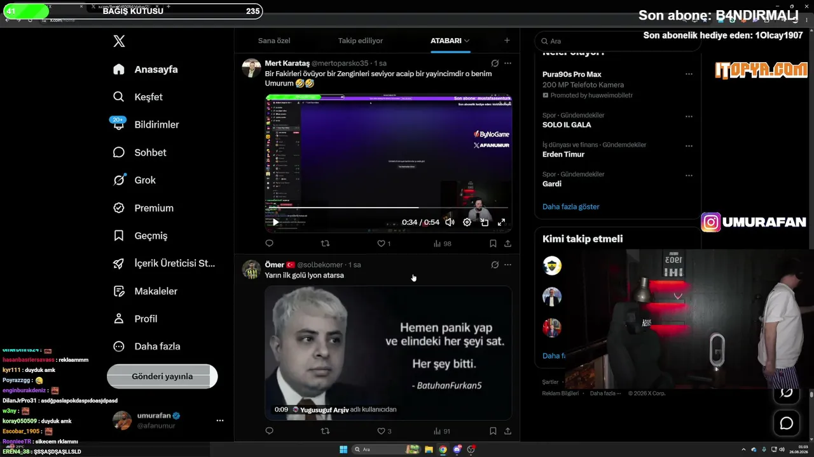Open options for Erden Timur trend
Screen dimensions: 814x457
[x=689, y=146]
